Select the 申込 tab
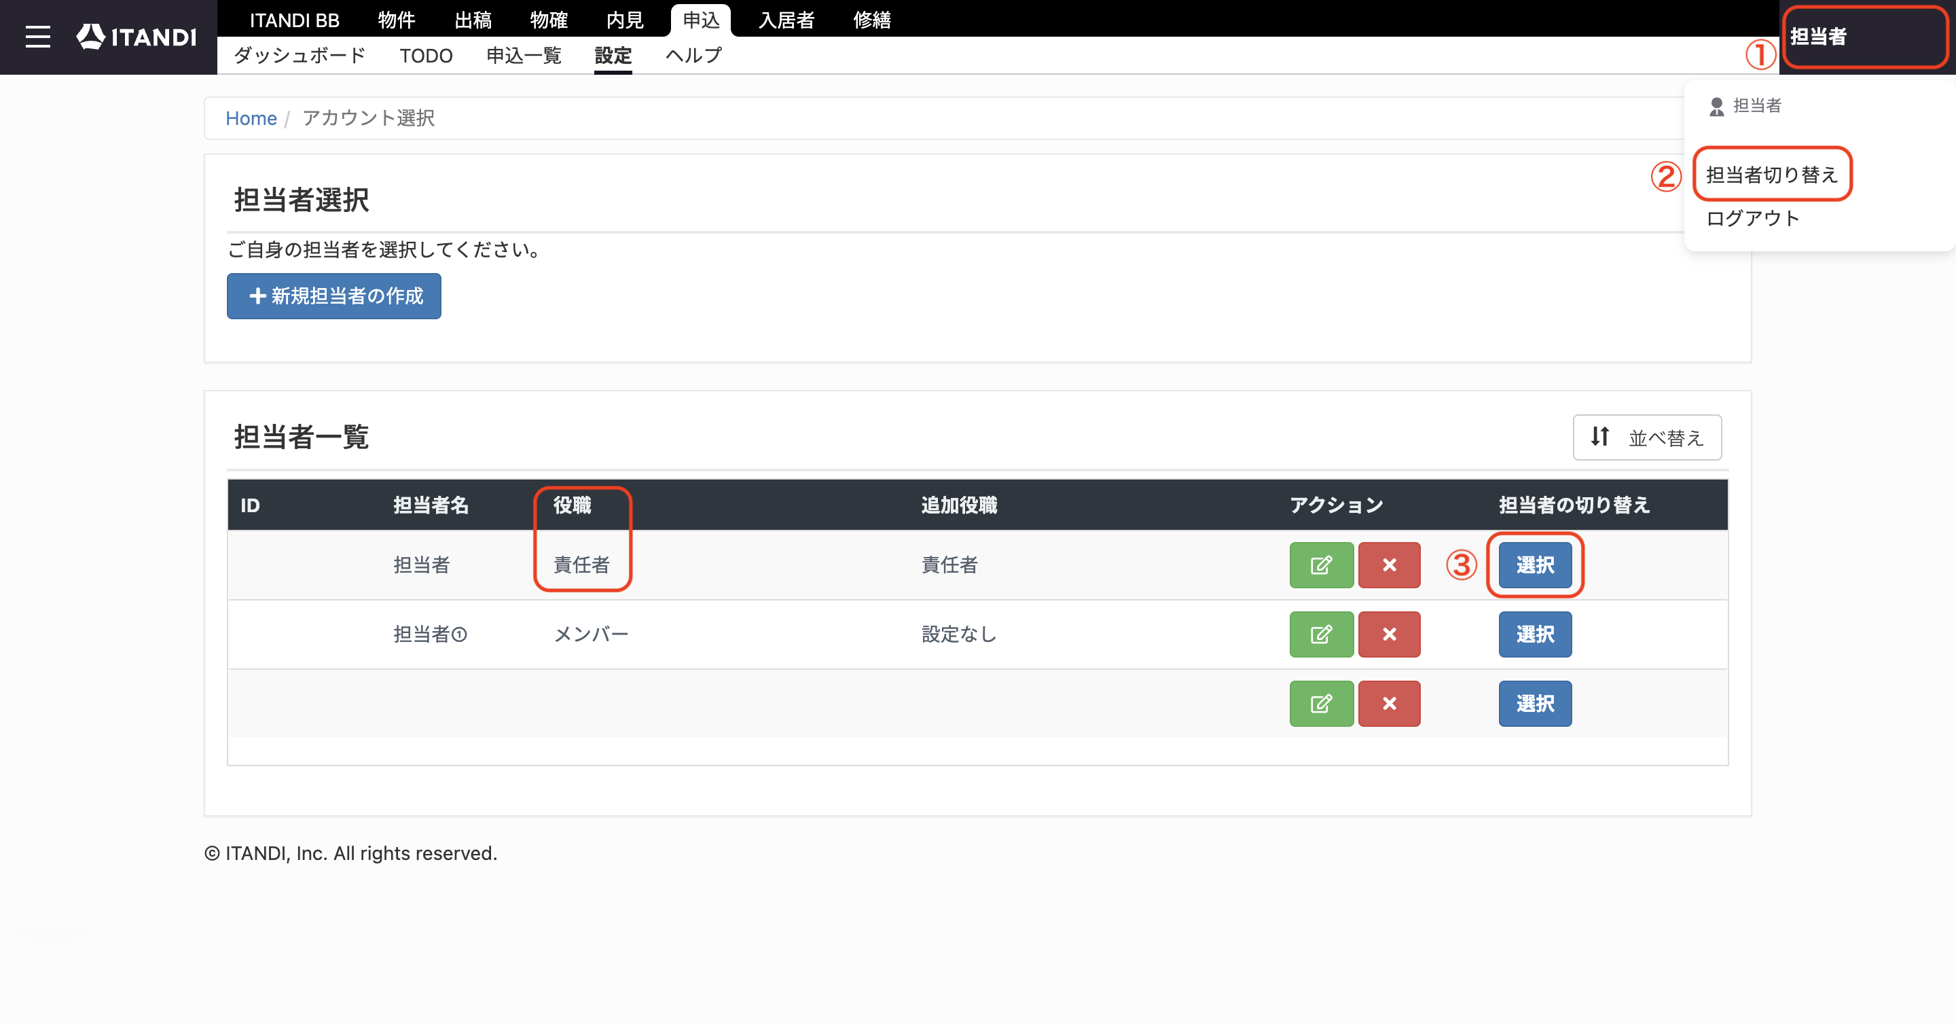 click(701, 20)
